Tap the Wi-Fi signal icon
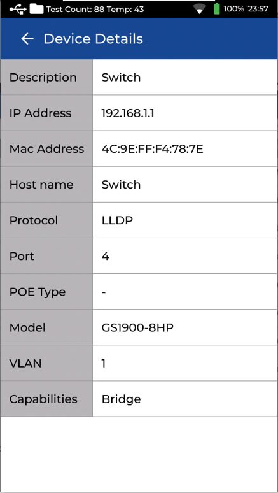 pos(199,10)
